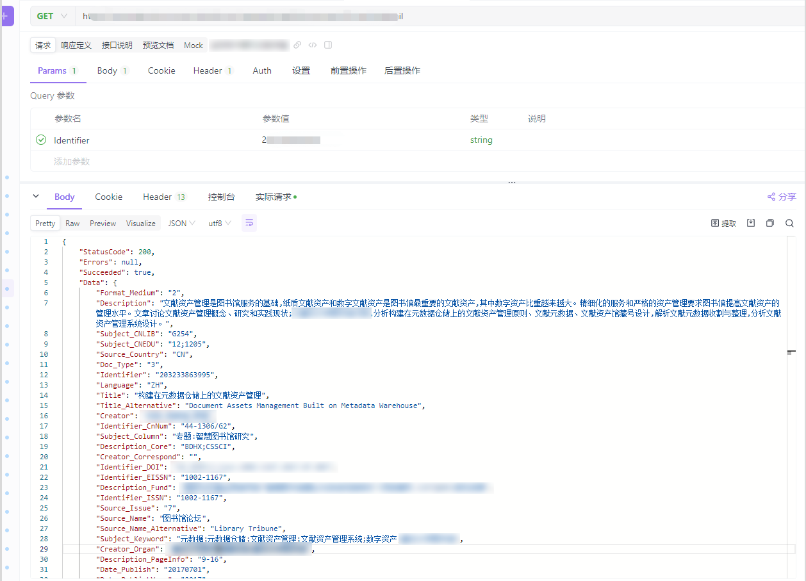Copy the response body with the copy icon

pyautogui.click(x=770, y=224)
